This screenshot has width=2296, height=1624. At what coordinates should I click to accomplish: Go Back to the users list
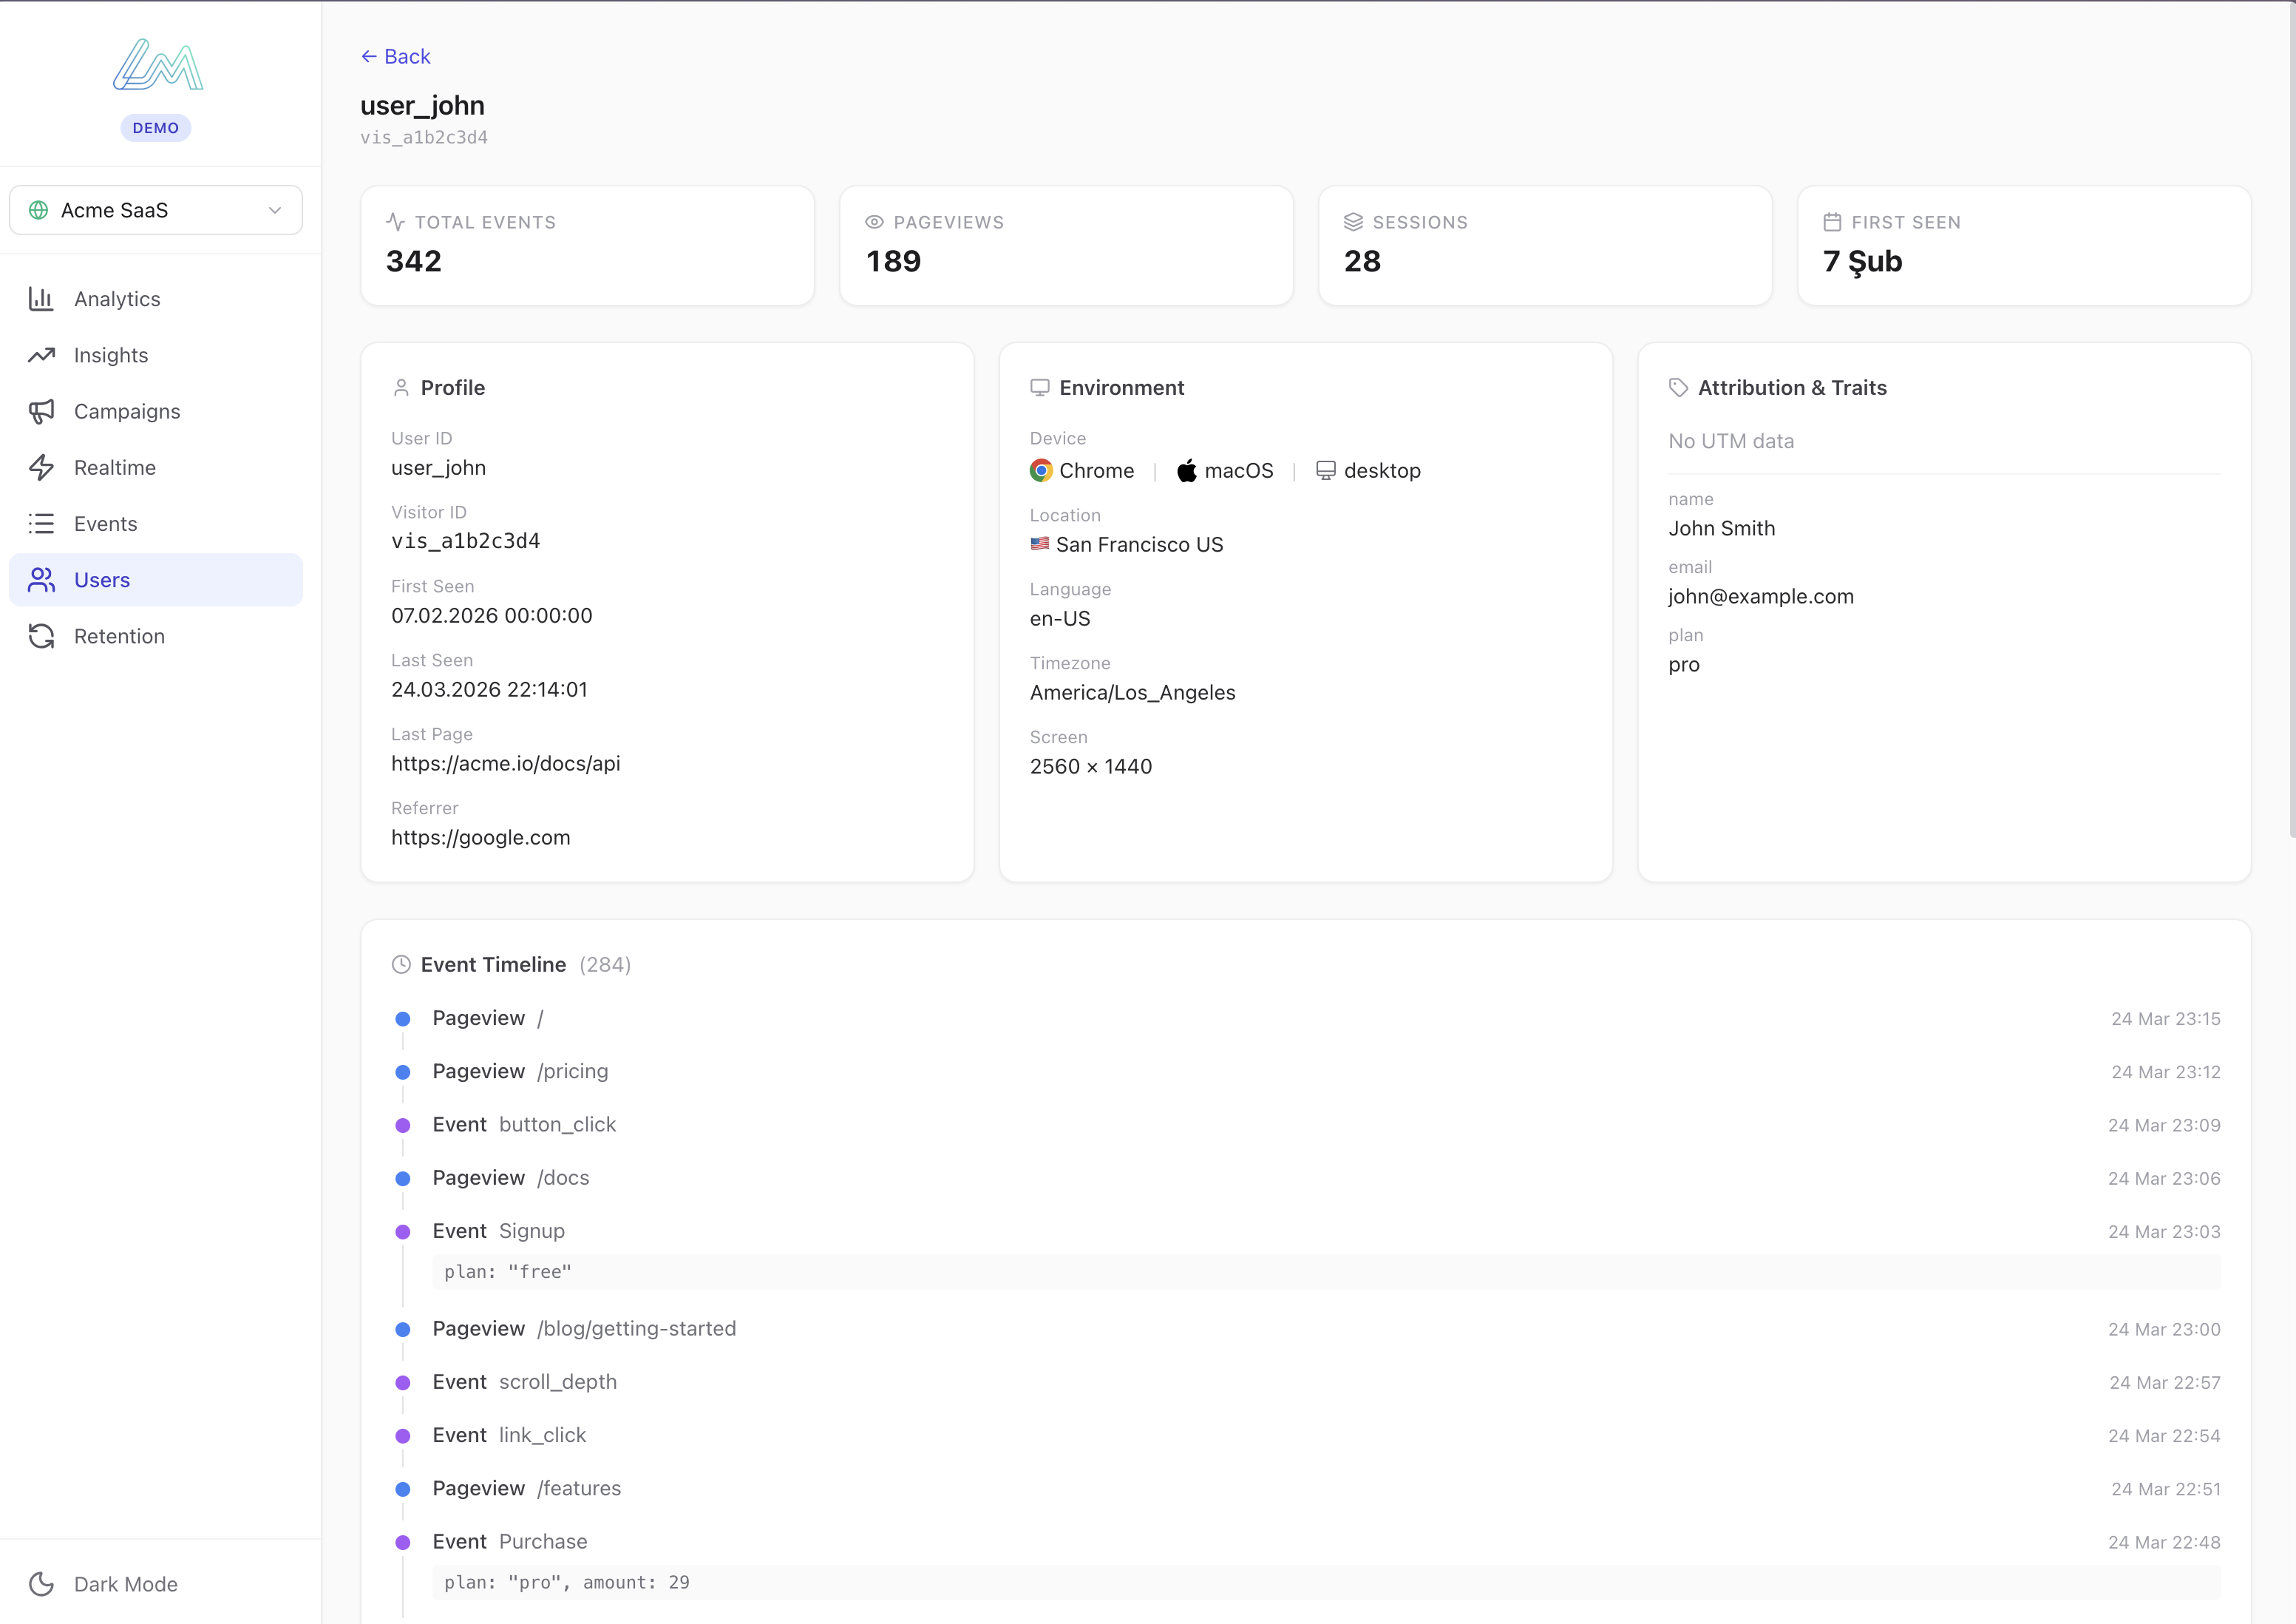coord(395,57)
